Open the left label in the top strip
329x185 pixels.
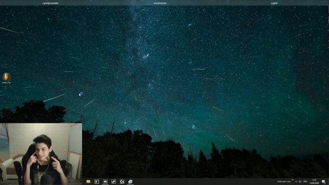[50, 3]
